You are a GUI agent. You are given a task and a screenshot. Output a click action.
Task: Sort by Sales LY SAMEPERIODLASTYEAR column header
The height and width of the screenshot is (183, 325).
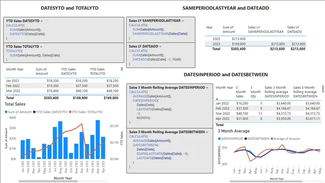click(x=266, y=29)
